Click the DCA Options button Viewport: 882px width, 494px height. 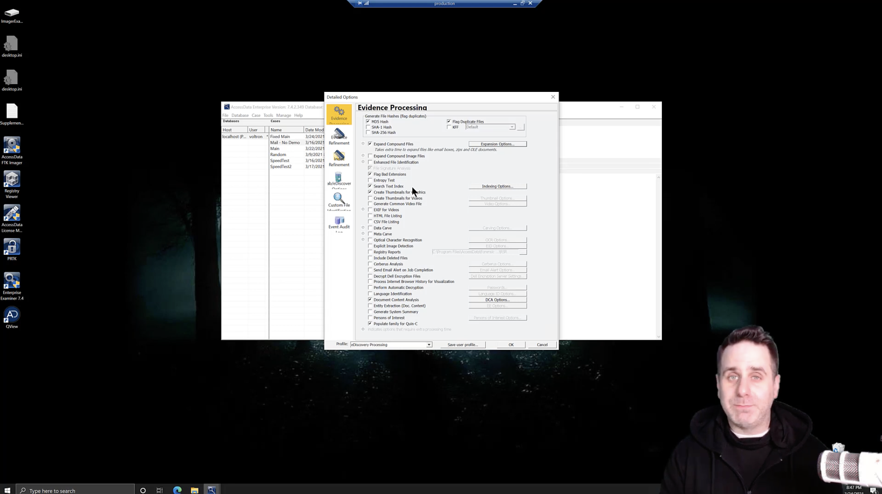pyautogui.click(x=497, y=299)
